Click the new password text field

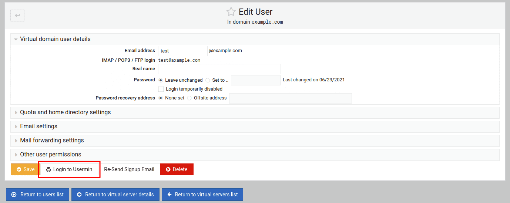pos(256,80)
